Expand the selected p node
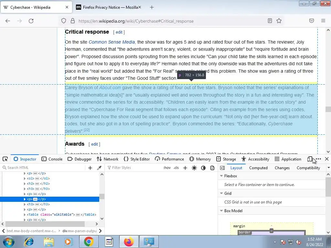 tap(25, 199)
